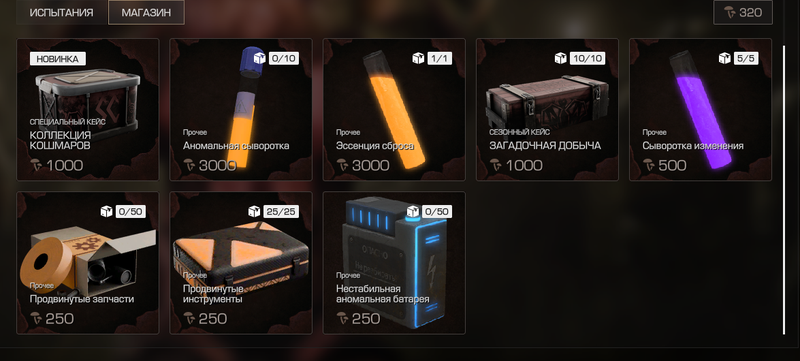
Task: Select the Магазин tab
Action: tap(146, 12)
